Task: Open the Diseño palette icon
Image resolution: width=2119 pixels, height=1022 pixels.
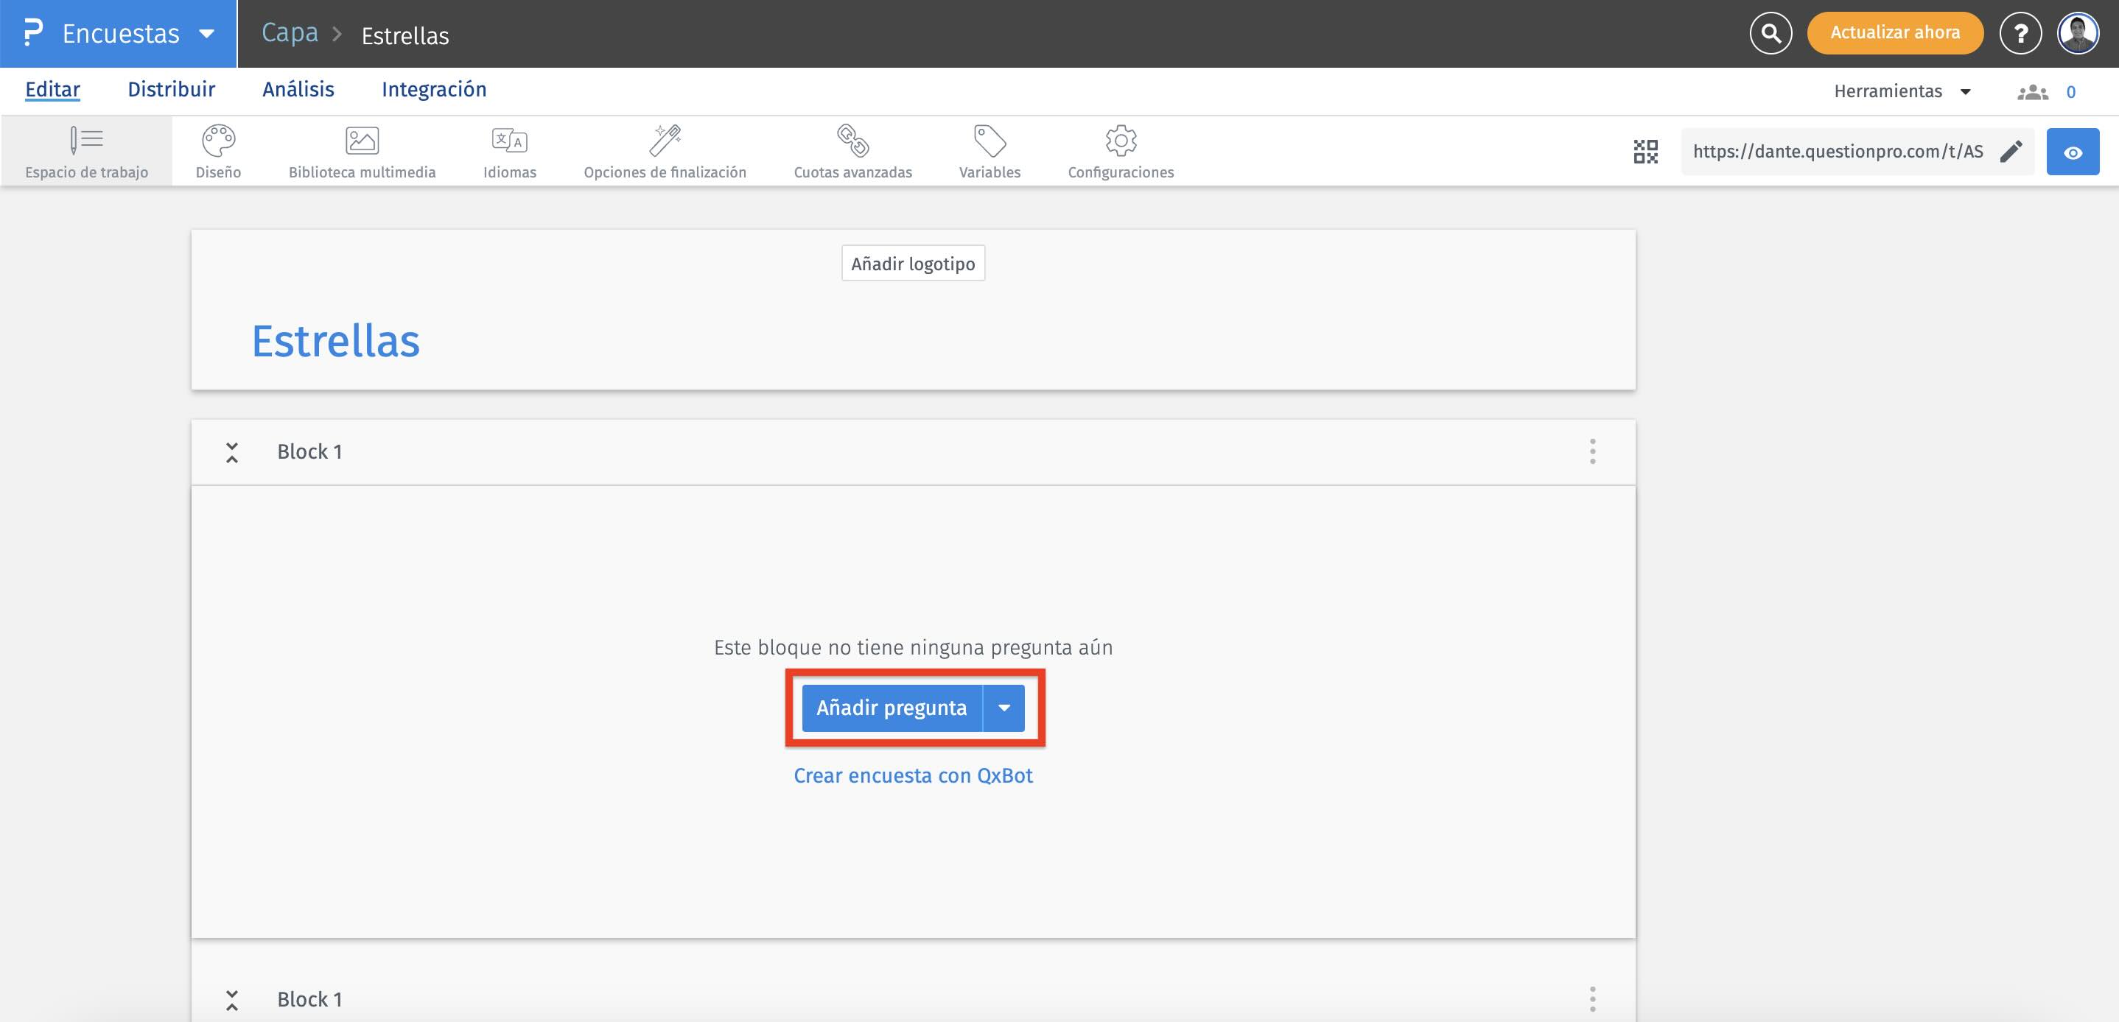Action: [x=218, y=141]
